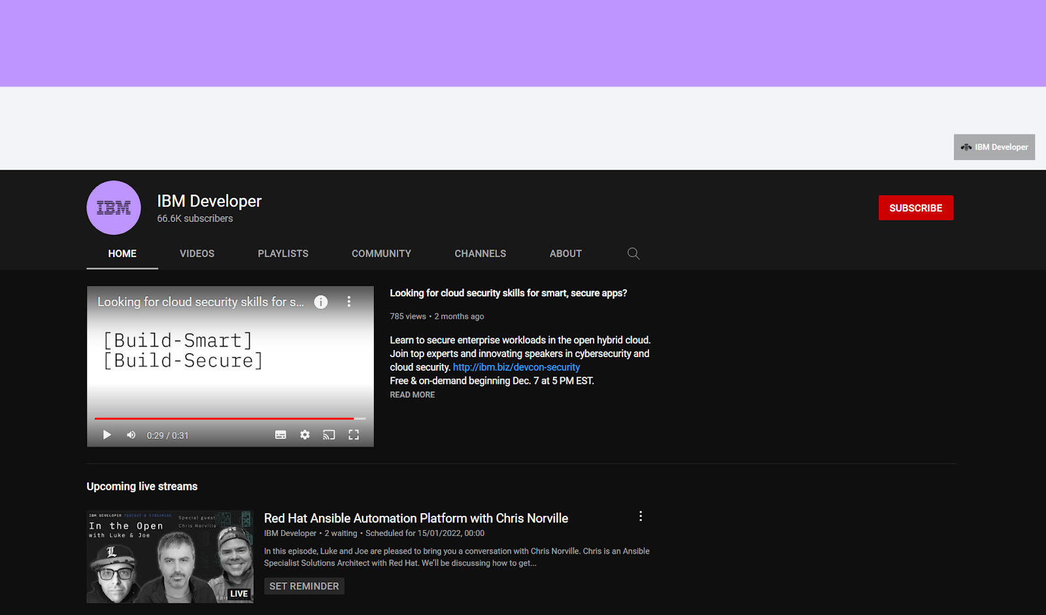Toggle subtitles on the video player
Screen dimensions: 1046x615
pos(280,435)
